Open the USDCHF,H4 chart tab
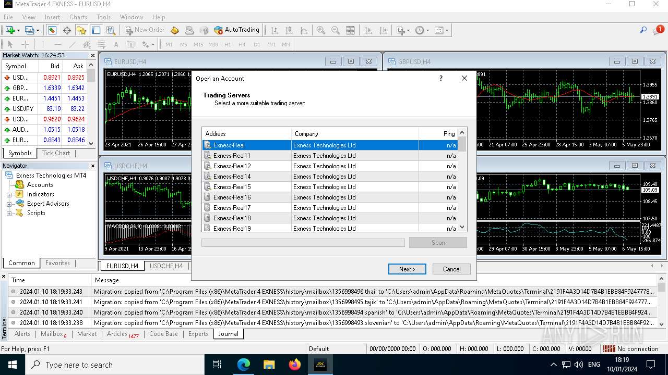Image resolution: width=668 pixels, height=375 pixels. point(166,266)
